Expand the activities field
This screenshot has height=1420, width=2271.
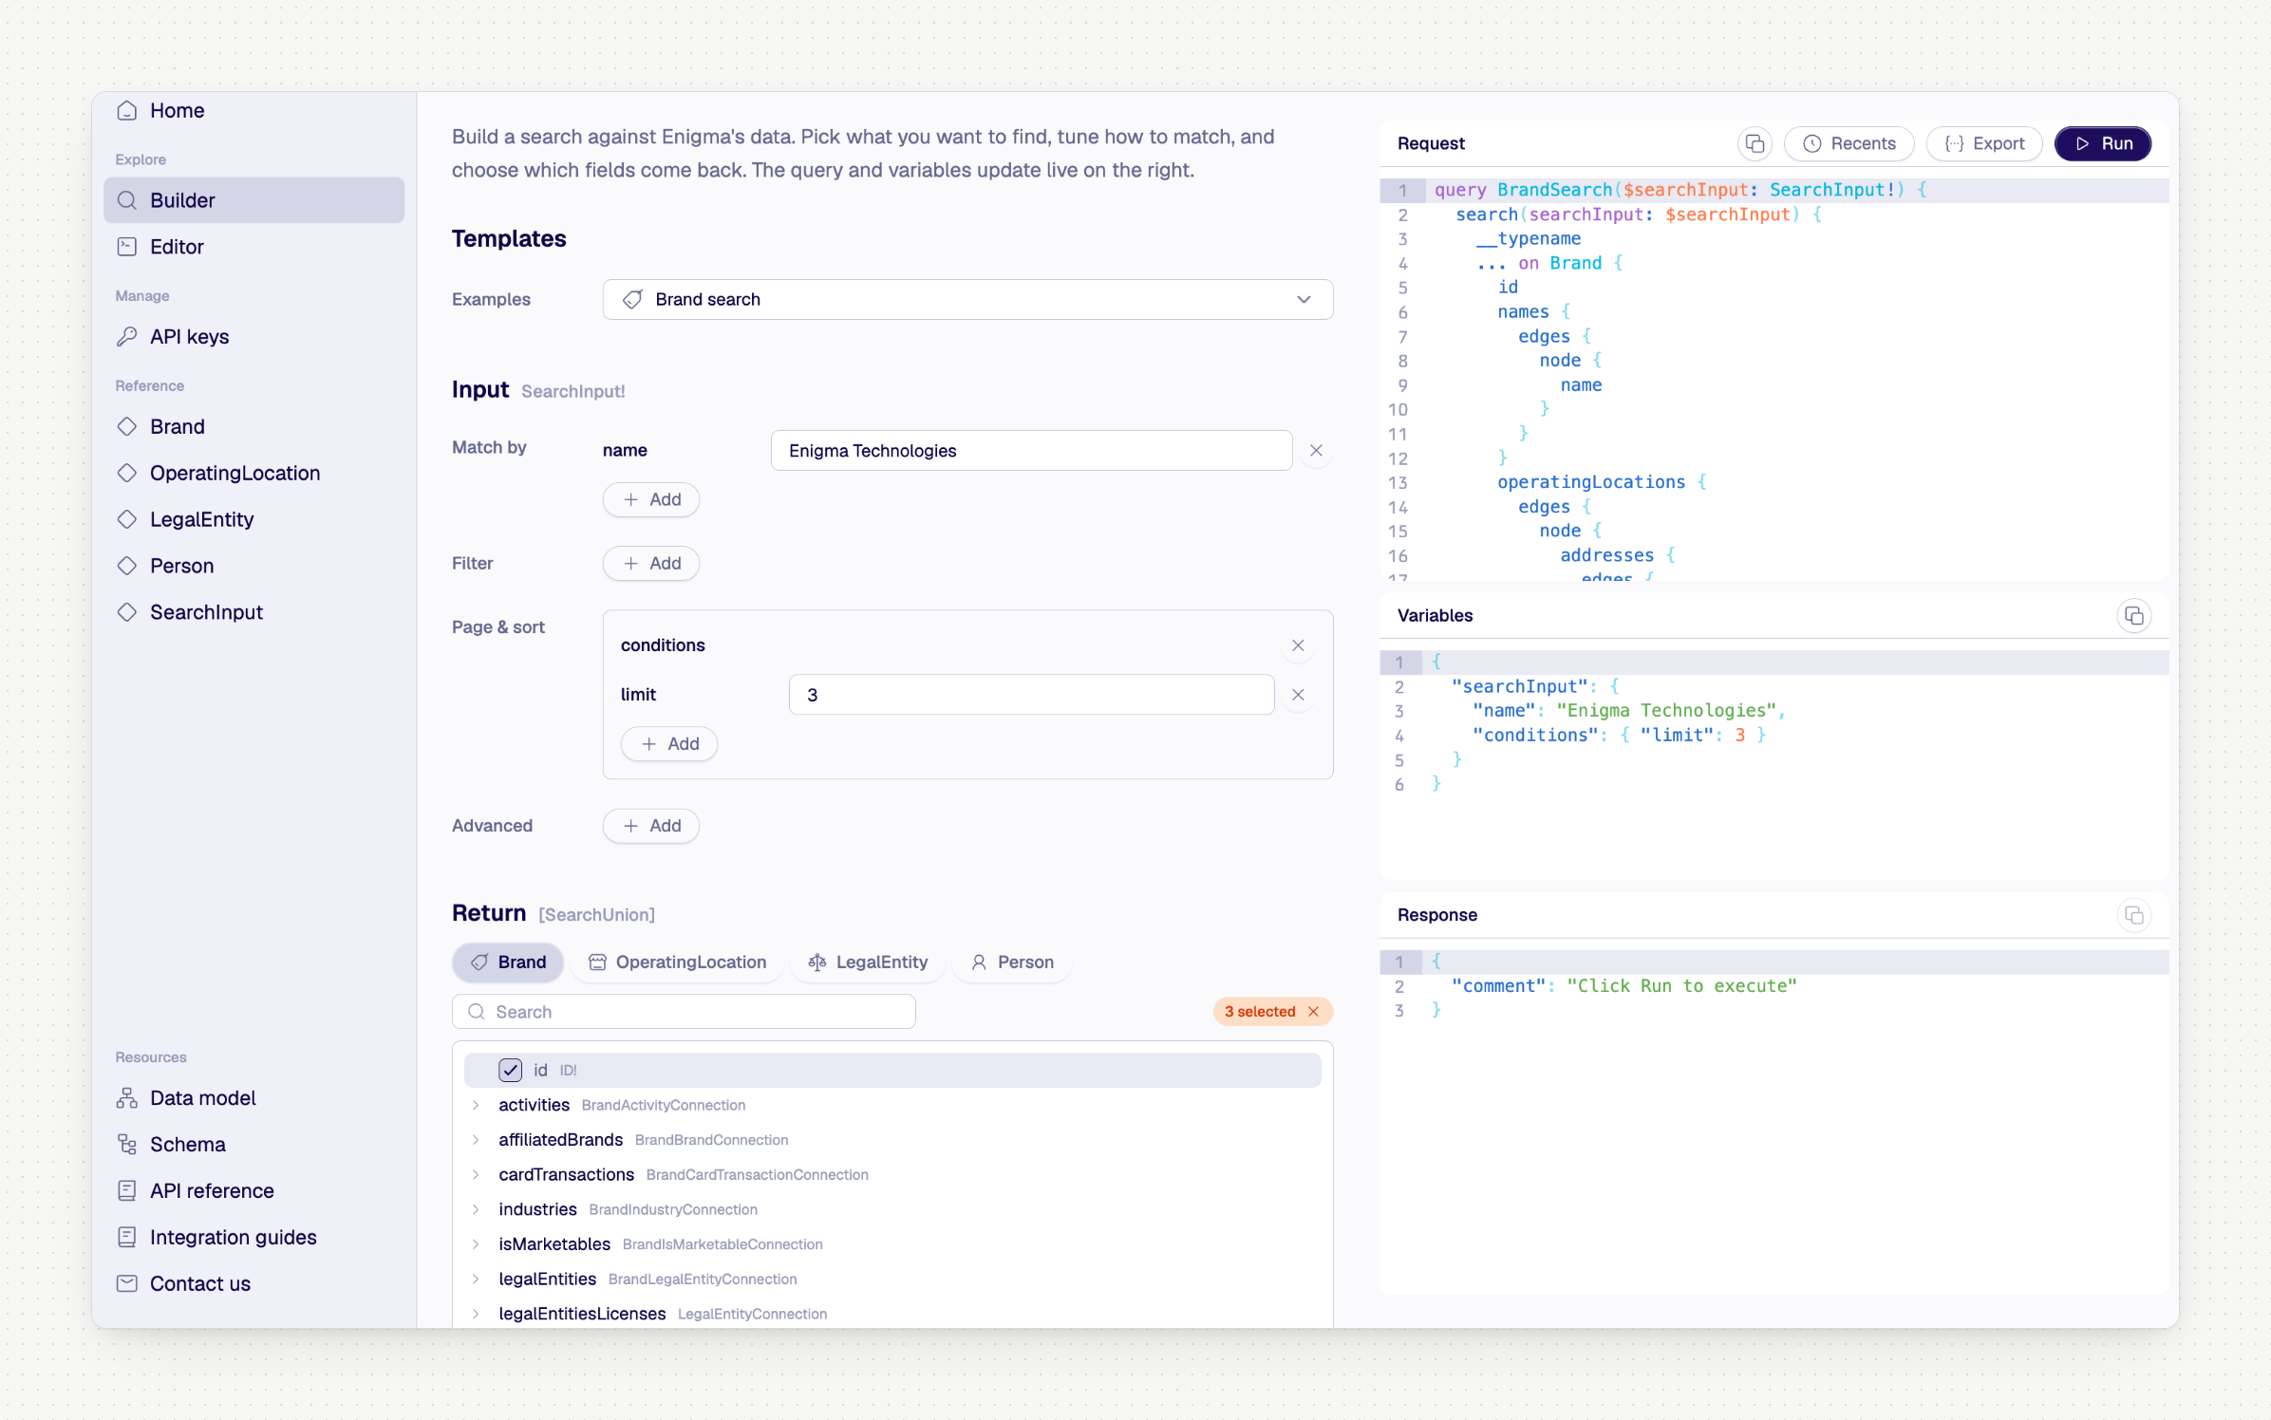coord(476,1106)
